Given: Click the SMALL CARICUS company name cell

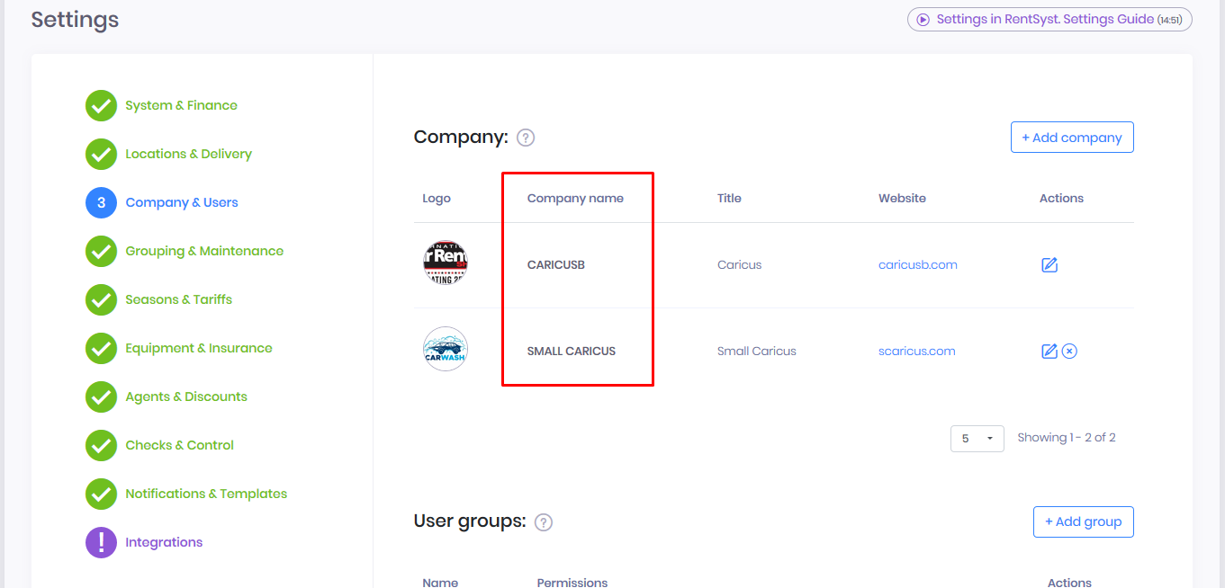Looking at the screenshot, I should [572, 351].
